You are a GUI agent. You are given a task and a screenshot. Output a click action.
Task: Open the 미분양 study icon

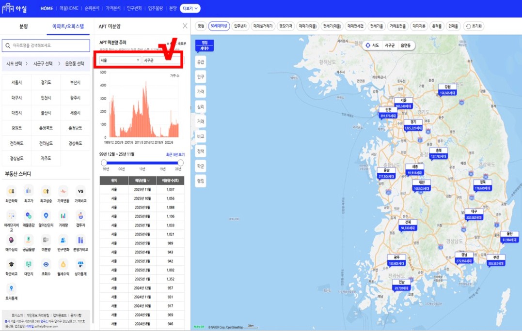pyautogui.click(x=46, y=240)
